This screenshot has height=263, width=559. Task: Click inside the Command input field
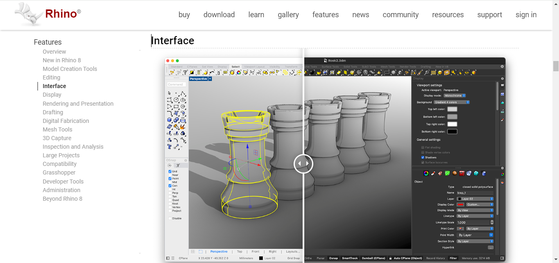[176, 84]
